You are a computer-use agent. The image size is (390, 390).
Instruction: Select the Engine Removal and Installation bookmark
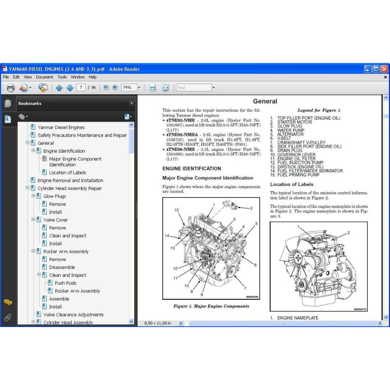[70, 181]
